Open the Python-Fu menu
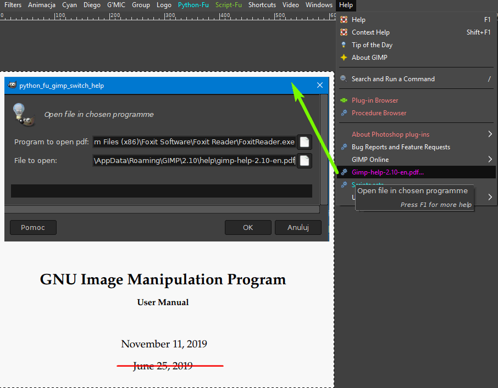The image size is (498, 388). (x=193, y=5)
